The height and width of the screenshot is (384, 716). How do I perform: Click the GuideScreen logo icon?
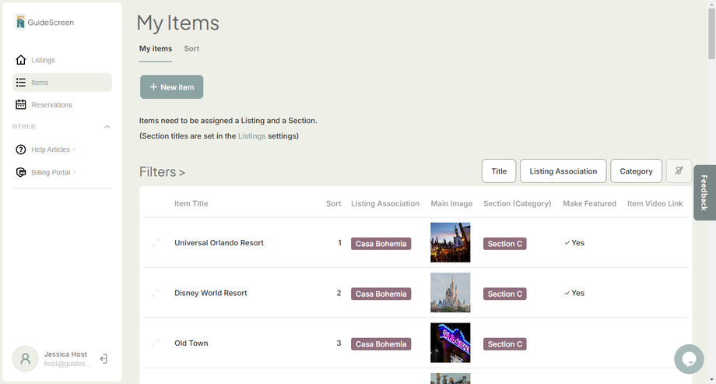(x=20, y=22)
